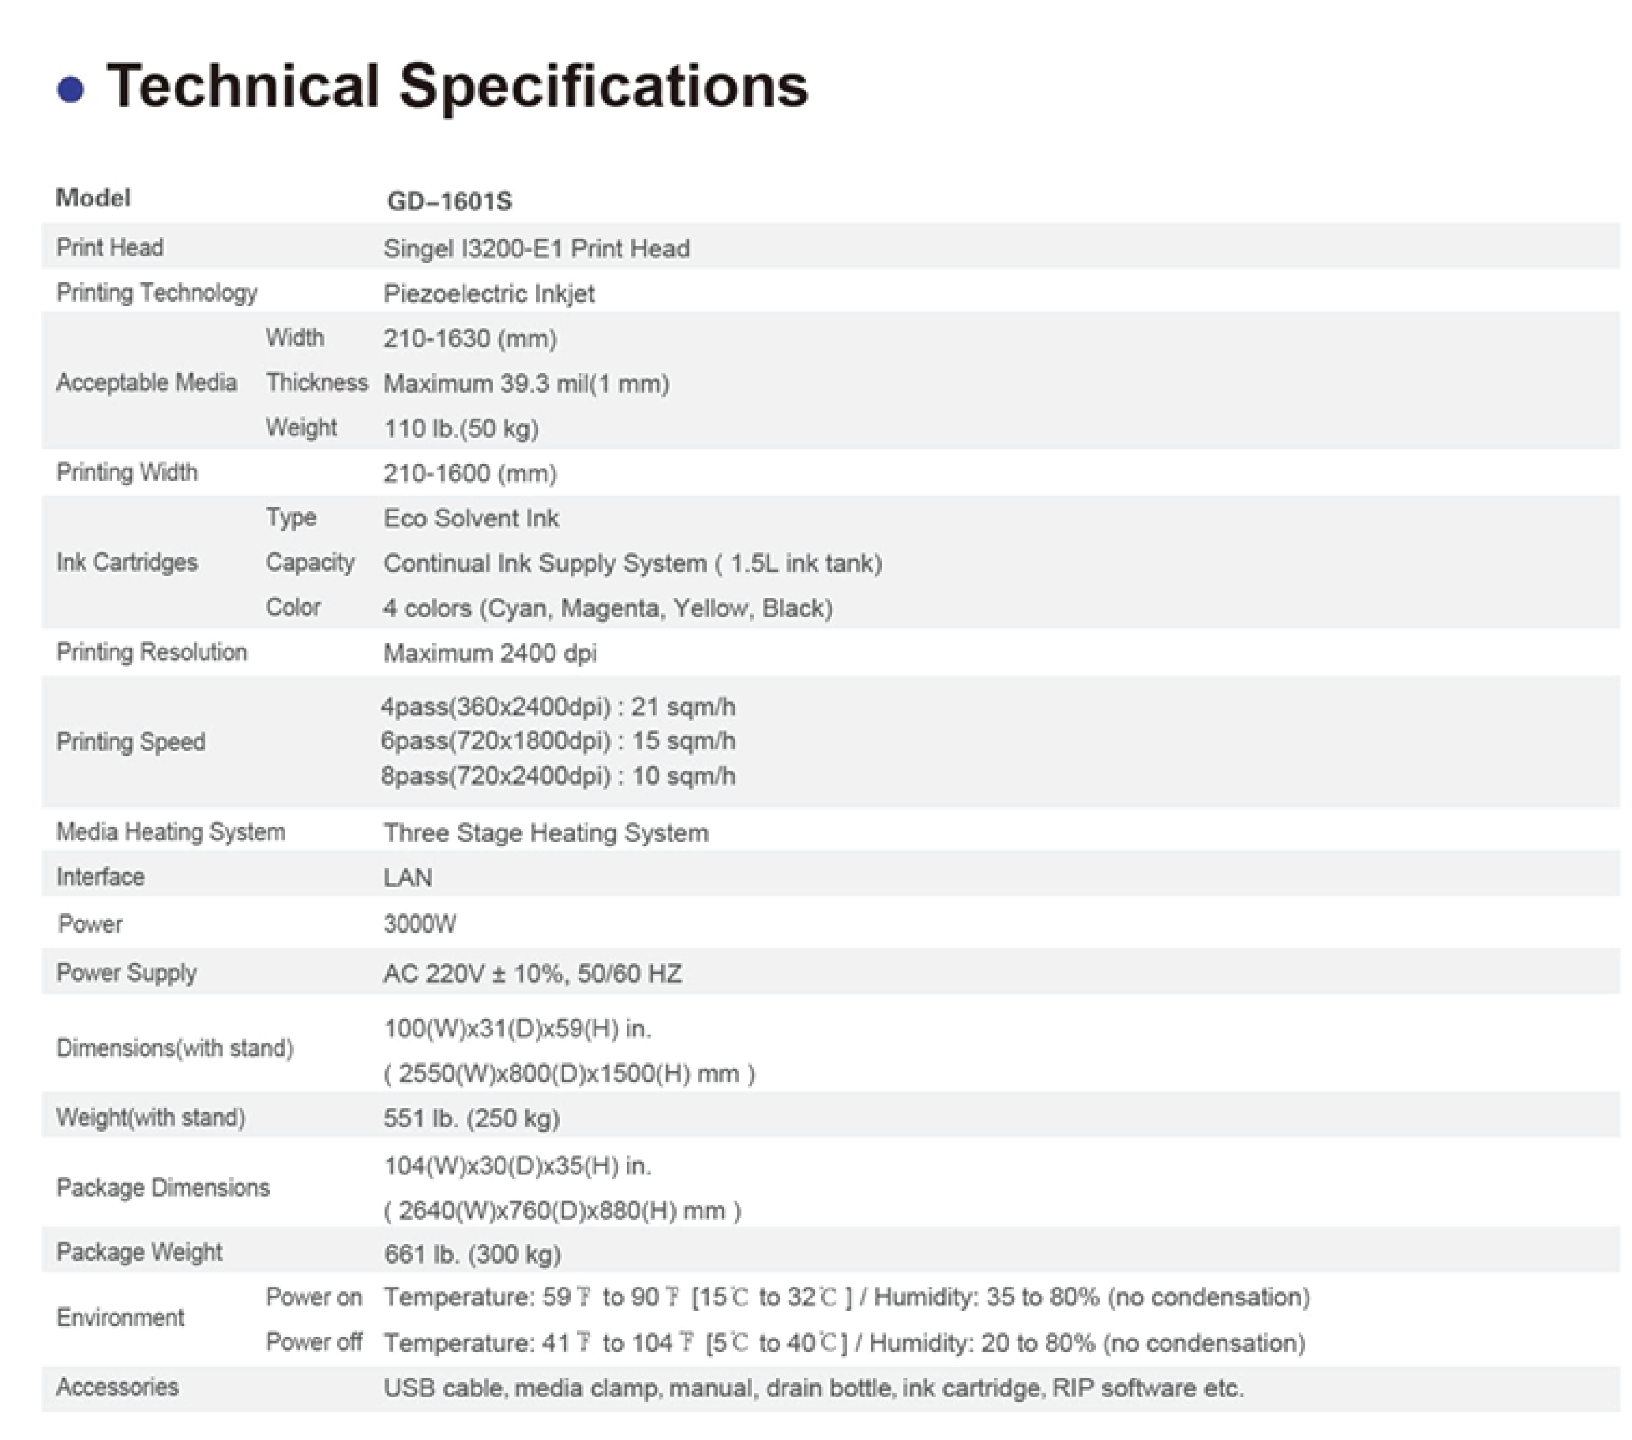Viewport: 1632px width, 1440px height.
Task: Click the 110 lb. media weight value
Action: (x=461, y=429)
